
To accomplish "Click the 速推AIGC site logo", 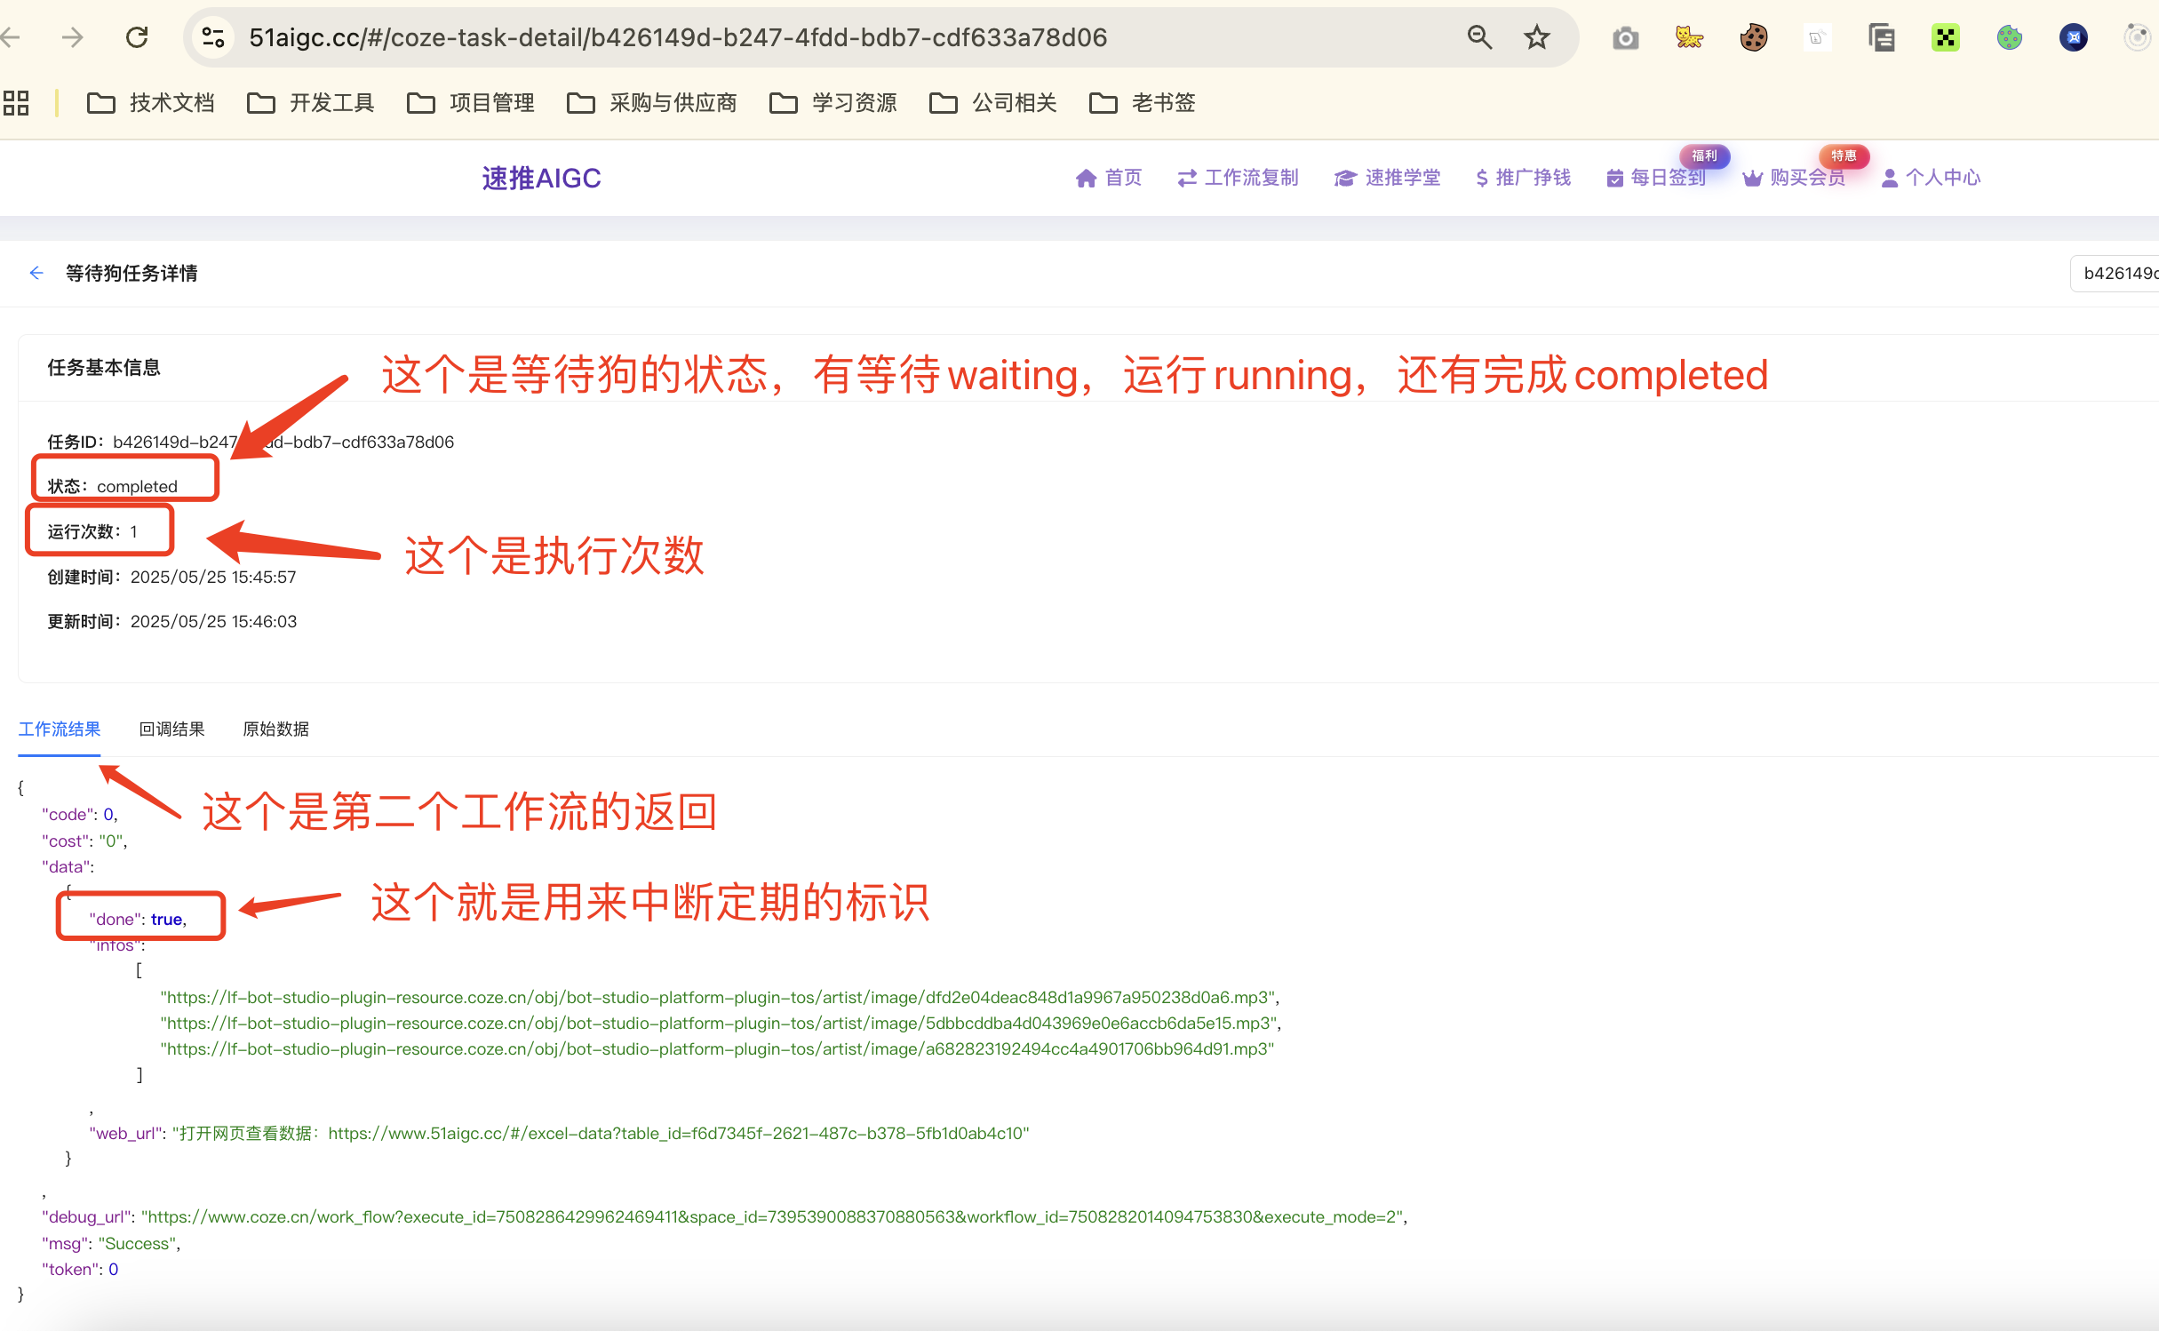I will coord(541,179).
